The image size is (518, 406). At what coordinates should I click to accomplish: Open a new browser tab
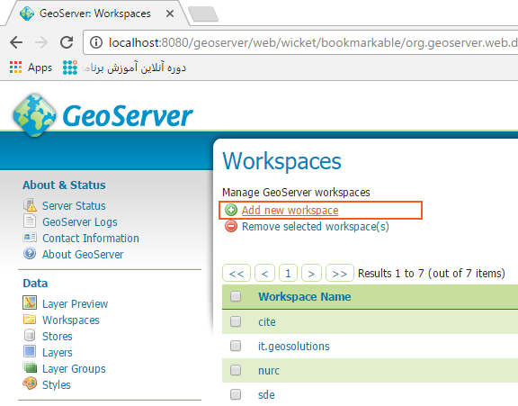(203, 14)
